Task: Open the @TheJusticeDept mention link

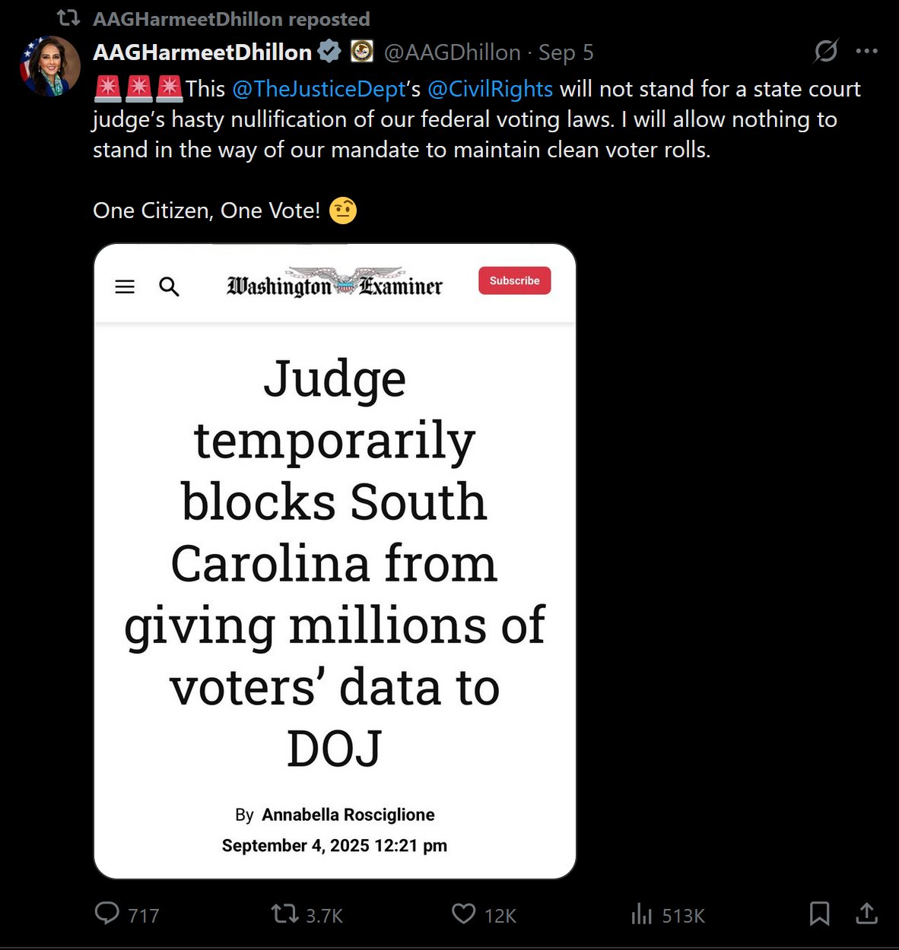Action: coord(319,89)
